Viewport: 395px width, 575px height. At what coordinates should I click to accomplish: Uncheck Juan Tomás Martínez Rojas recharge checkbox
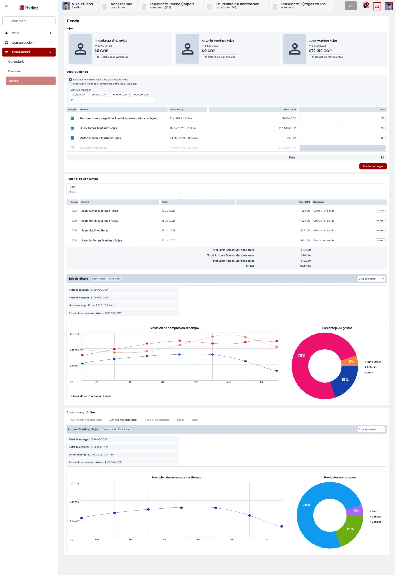[72, 128]
